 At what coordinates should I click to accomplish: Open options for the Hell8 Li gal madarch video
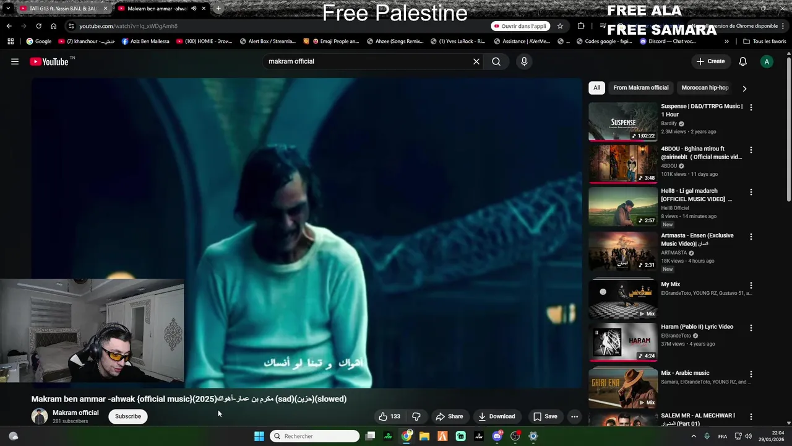[x=751, y=192]
